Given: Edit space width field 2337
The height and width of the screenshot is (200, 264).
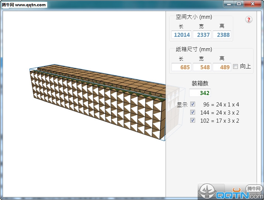Looking at the screenshot, I should tap(202, 35).
